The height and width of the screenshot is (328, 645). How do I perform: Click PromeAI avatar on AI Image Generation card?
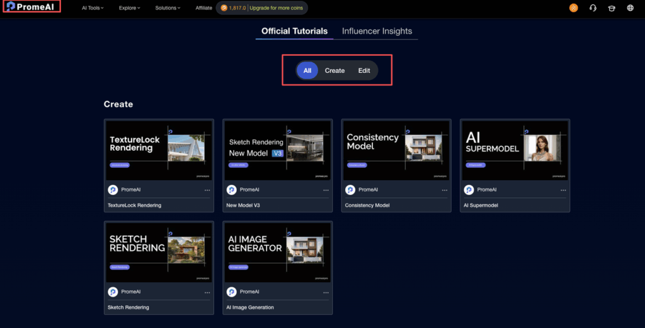[x=232, y=292]
